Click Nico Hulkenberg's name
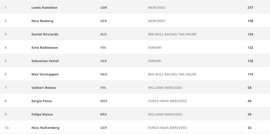The height and width of the screenshot is (134, 270). 45,128
